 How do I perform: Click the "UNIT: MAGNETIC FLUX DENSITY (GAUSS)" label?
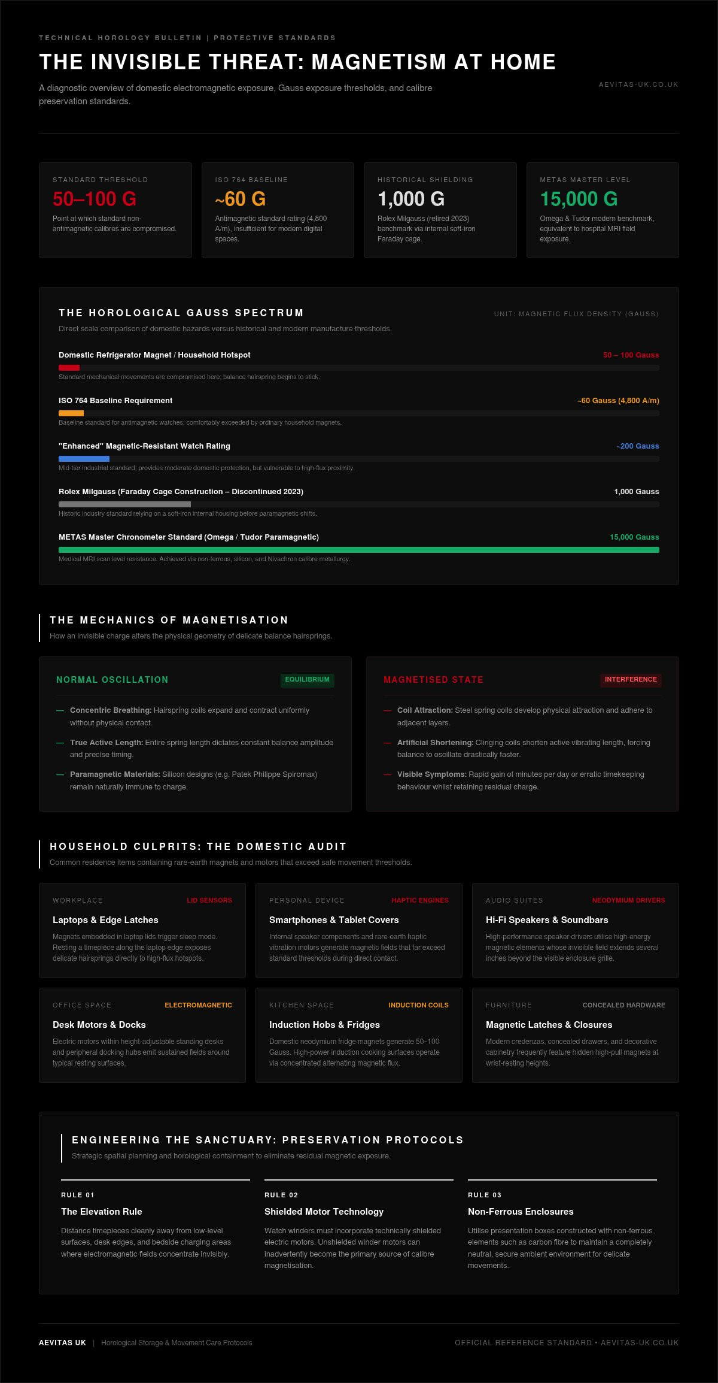click(x=576, y=314)
